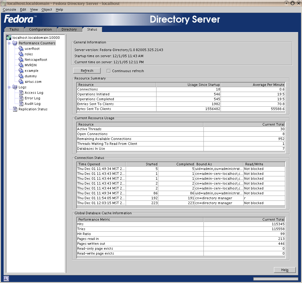Screen dimensions: 302x283
Task: Click the NetscapeRoot counter icon
Action: click(21, 60)
